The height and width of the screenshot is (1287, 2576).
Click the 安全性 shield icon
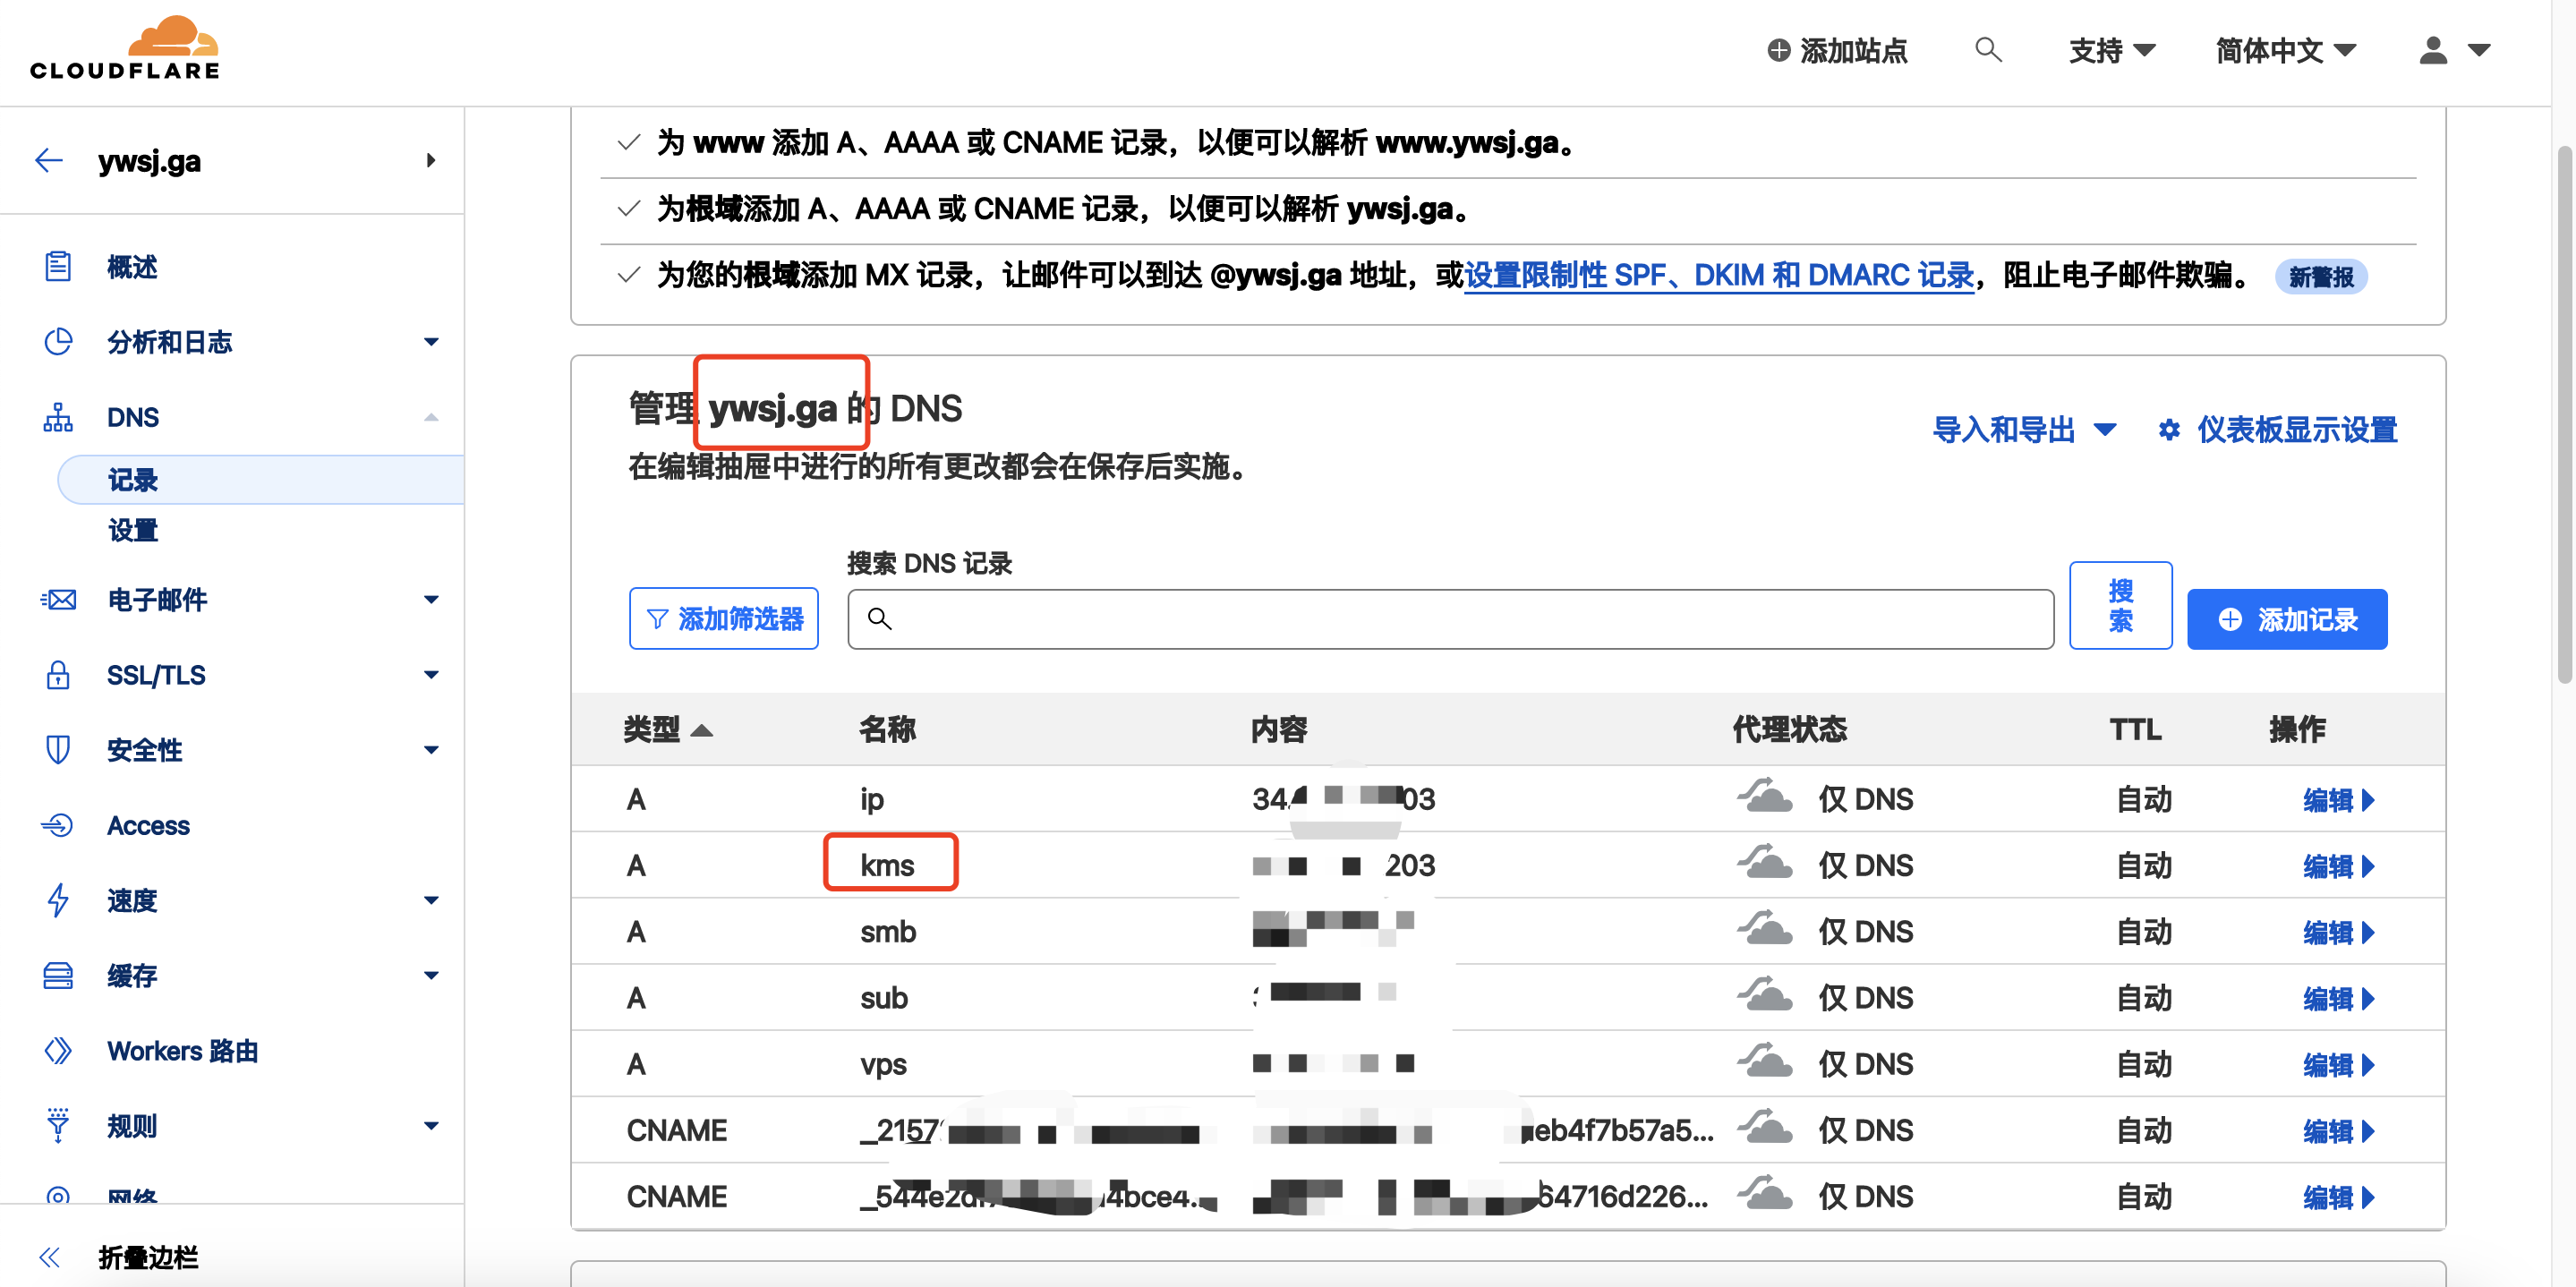point(58,750)
